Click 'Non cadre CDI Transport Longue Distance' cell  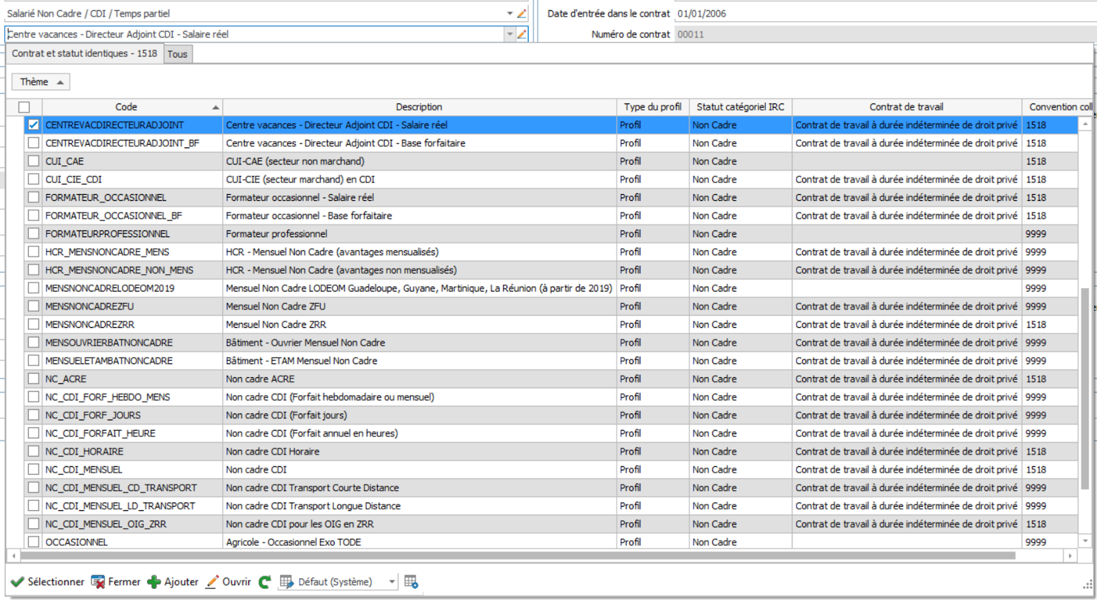pyautogui.click(x=420, y=505)
